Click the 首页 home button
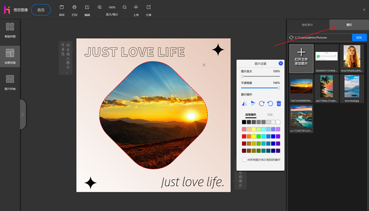The image size is (369, 211). coord(41,10)
